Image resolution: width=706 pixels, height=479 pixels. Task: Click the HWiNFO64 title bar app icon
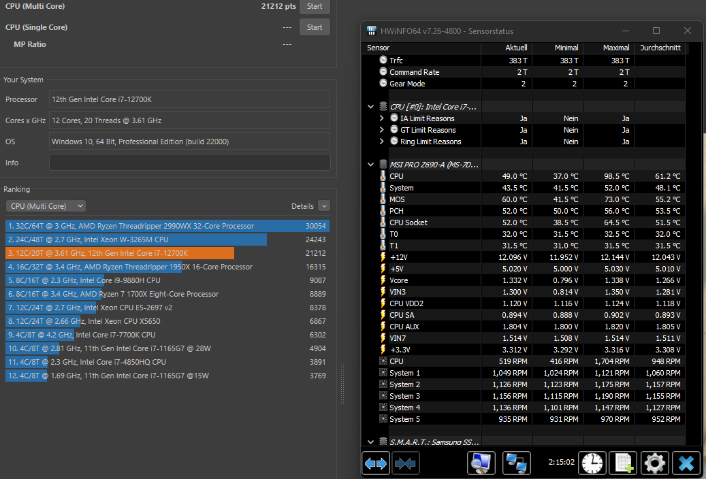[x=372, y=31]
